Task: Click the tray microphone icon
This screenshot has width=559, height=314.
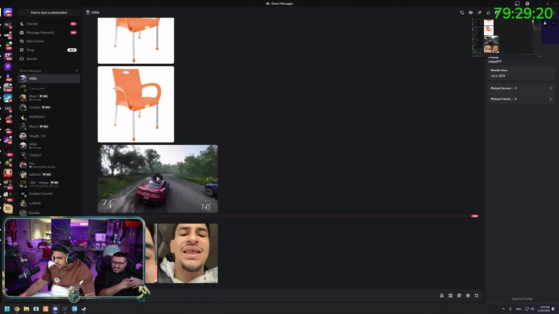Action: (x=511, y=309)
